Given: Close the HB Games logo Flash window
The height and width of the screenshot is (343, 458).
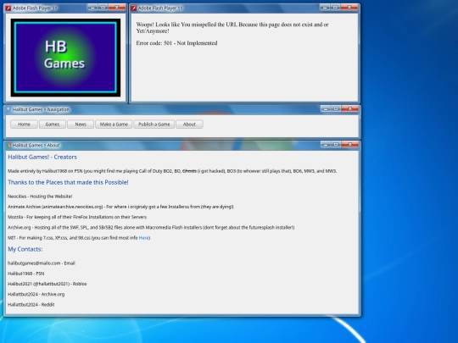Looking at the screenshot, I should coord(116,8).
